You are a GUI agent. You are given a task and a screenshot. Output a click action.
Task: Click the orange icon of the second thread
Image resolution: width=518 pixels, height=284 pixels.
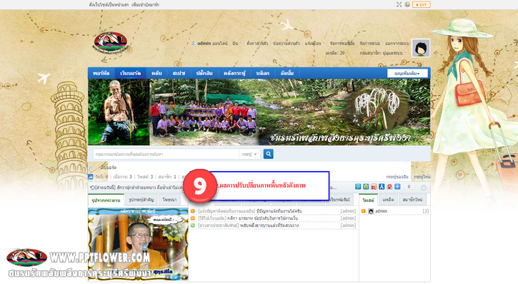[x=193, y=218]
